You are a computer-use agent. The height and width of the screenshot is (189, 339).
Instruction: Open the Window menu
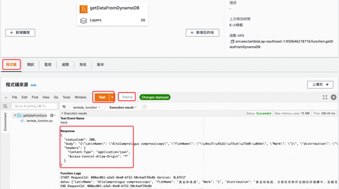pos(80,97)
